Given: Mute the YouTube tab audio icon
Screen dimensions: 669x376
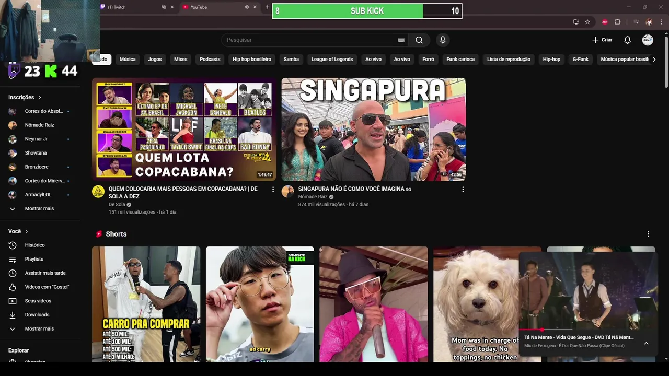Looking at the screenshot, I should click(246, 7).
